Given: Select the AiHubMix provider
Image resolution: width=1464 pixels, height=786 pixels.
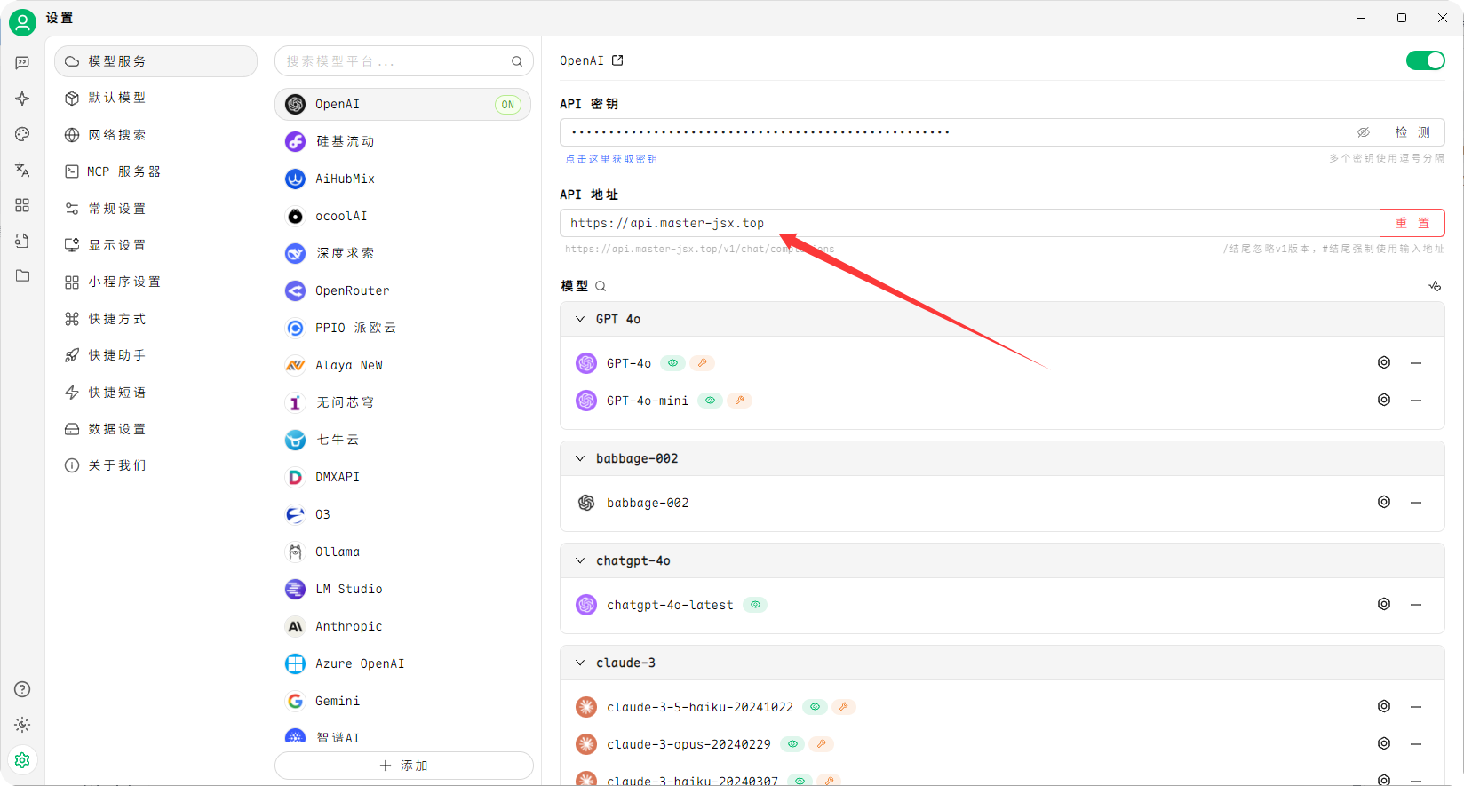Looking at the screenshot, I should tap(403, 179).
